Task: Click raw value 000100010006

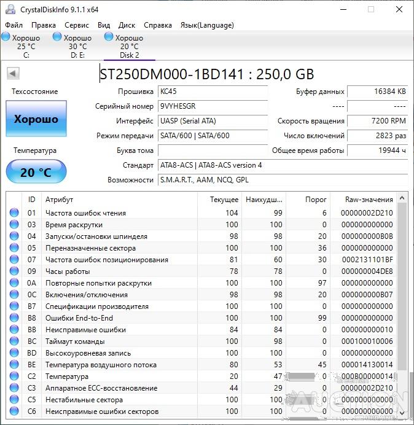Action: click(x=367, y=341)
